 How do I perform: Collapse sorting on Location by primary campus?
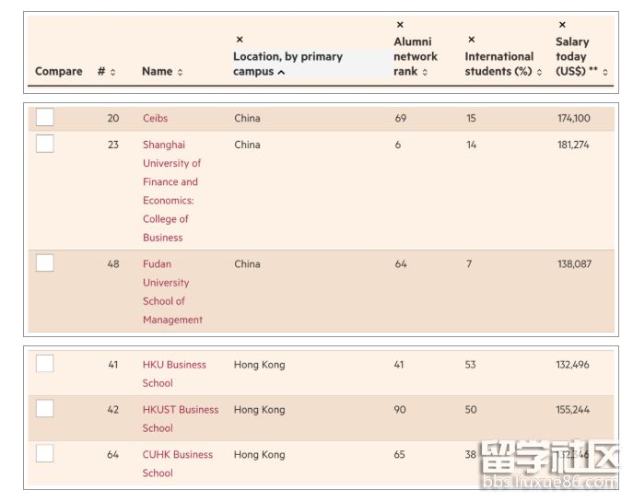pyautogui.click(x=281, y=72)
